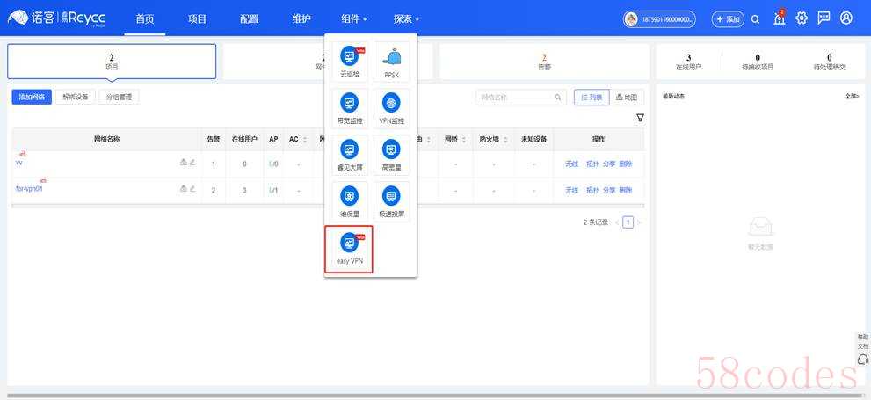Screen dimensions: 871x400
Task: Click the search magnifier in top bar
Action: click(756, 18)
